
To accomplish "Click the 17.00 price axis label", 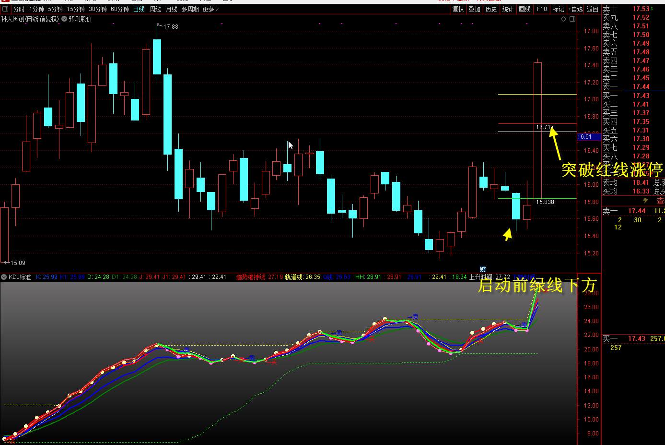I will pyautogui.click(x=591, y=99).
